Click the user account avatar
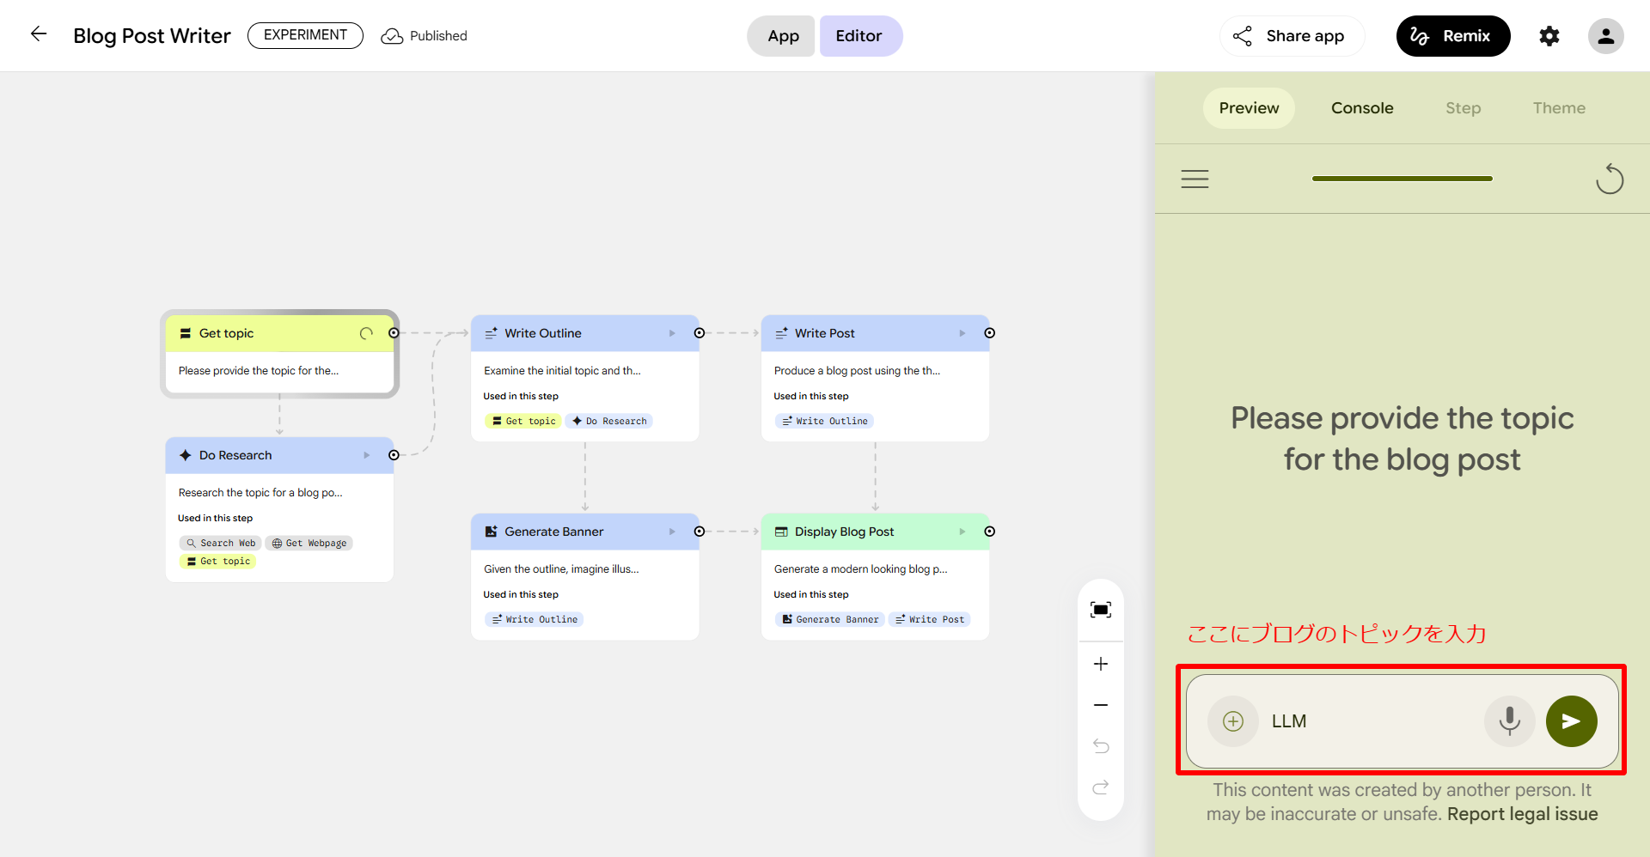 (x=1604, y=36)
